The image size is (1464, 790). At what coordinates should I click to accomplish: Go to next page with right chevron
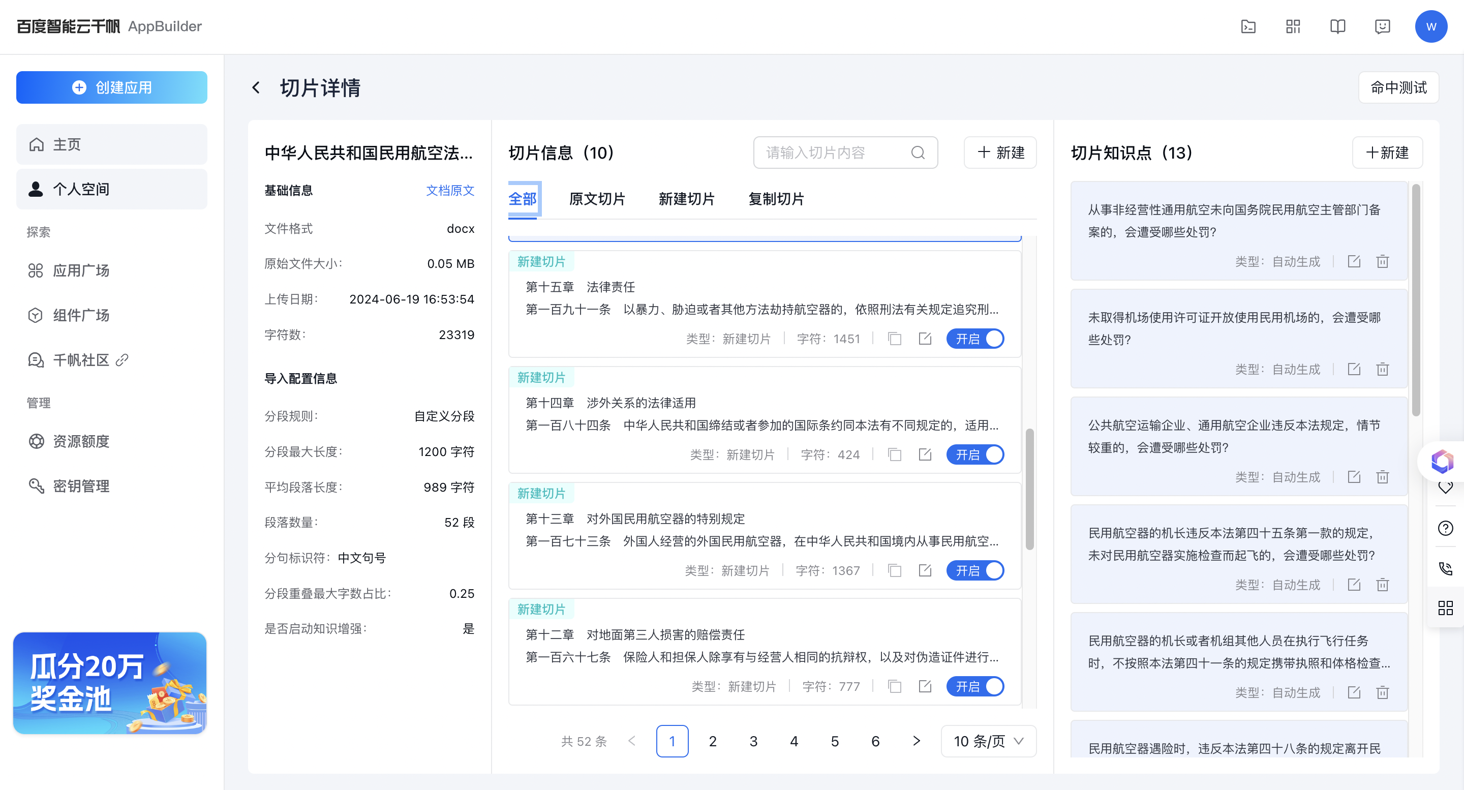coord(916,741)
